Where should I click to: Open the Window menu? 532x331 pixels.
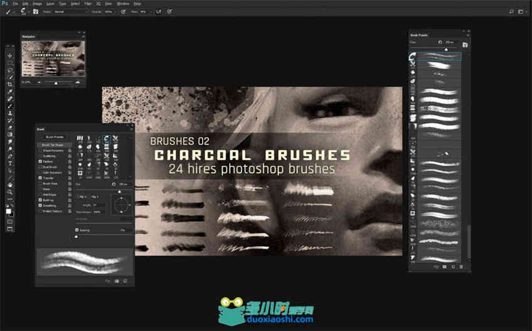coord(123,3)
